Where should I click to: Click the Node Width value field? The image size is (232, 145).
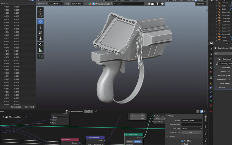[190, 132]
